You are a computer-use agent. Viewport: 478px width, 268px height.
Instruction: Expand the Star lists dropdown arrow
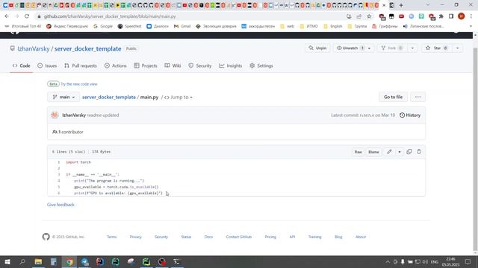click(x=457, y=48)
